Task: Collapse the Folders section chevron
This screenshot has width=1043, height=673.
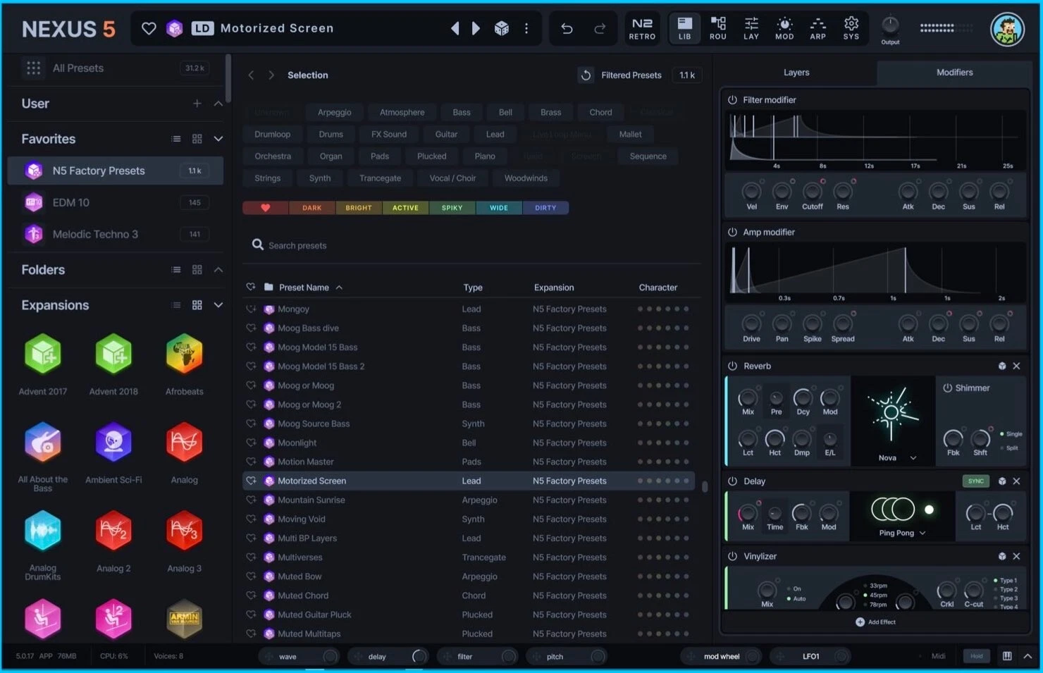Action: 218,270
